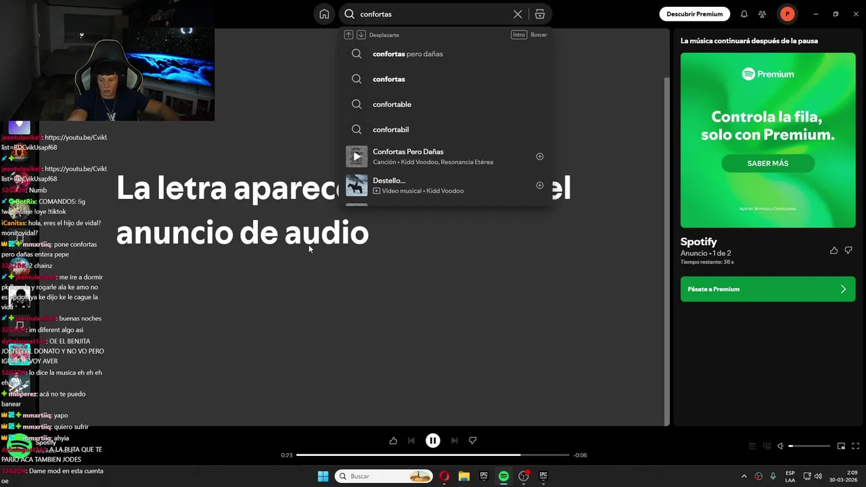Click the microphone tray icon
The width and height of the screenshot is (866, 487).
773,476
